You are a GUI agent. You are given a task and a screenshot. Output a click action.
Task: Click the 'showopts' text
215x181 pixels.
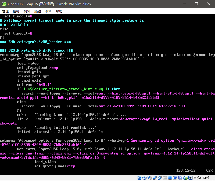(x=9, y=123)
